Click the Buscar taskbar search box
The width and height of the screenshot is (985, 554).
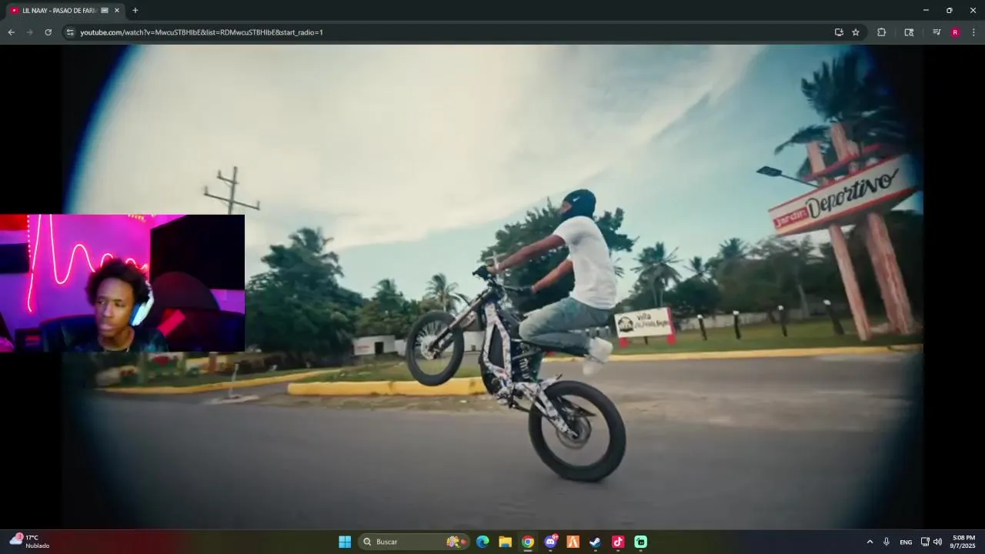(414, 542)
